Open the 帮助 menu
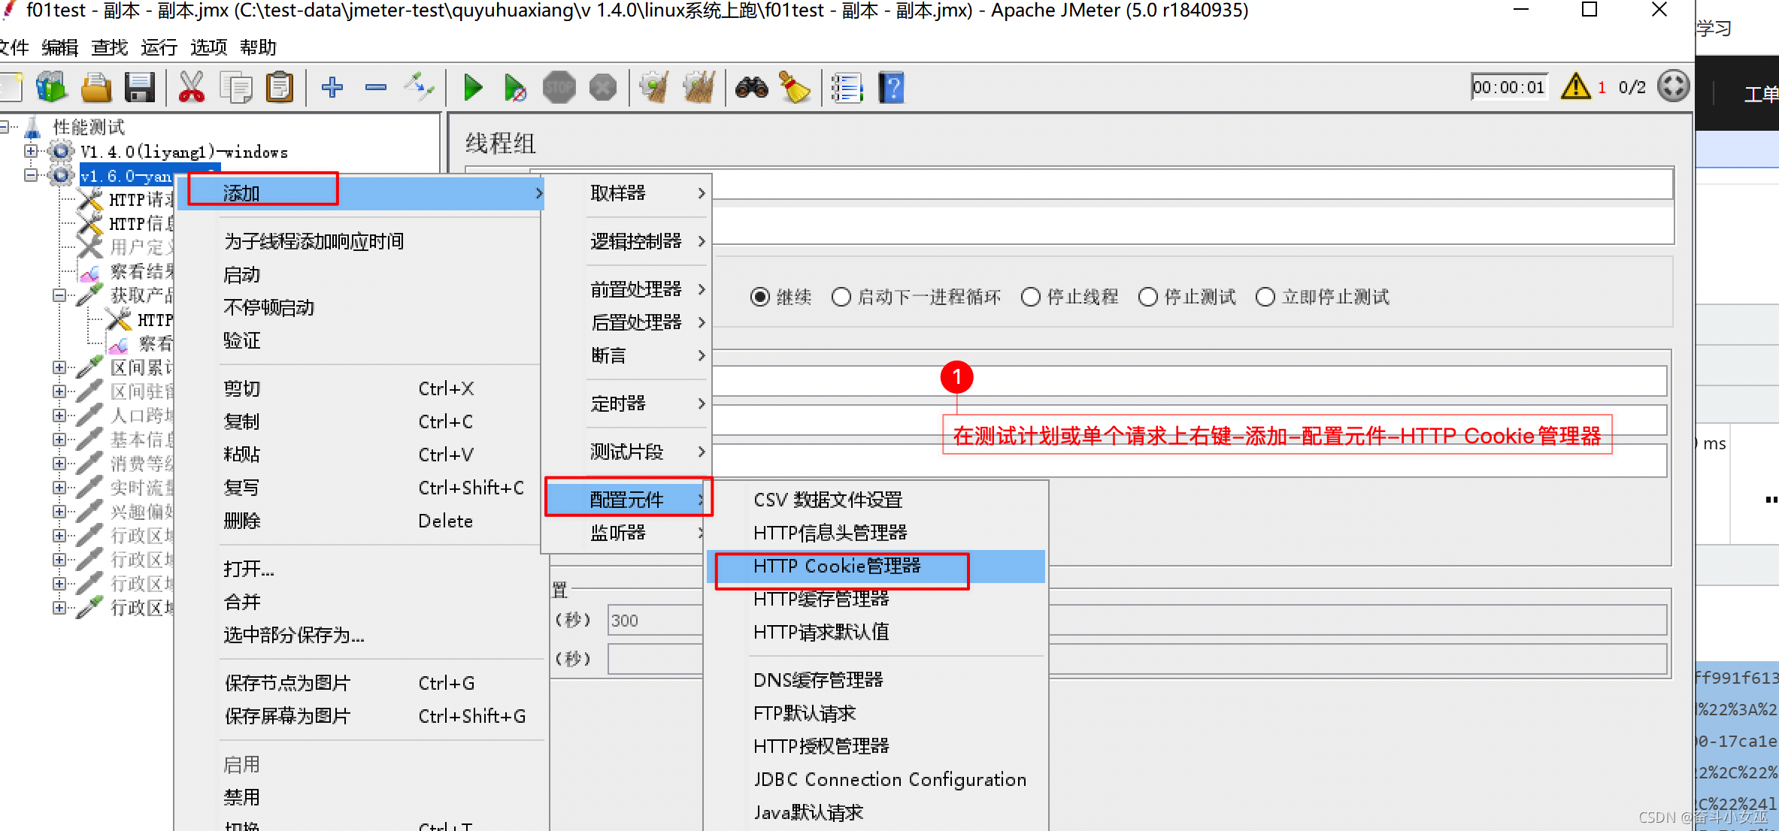Image resolution: width=1779 pixels, height=831 pixels. point(259,47)
